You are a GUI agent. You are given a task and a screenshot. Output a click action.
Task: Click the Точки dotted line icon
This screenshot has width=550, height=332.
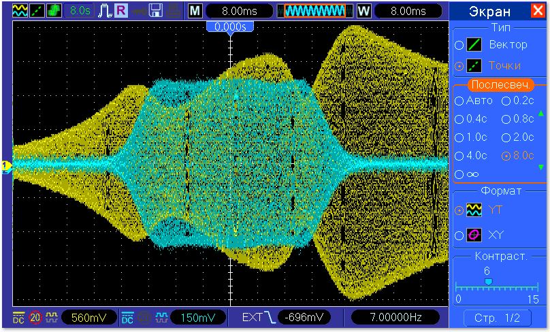474,66
